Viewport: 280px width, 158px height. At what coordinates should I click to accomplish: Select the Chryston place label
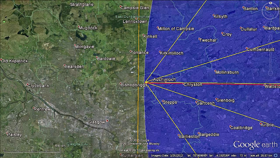point(193,85)
